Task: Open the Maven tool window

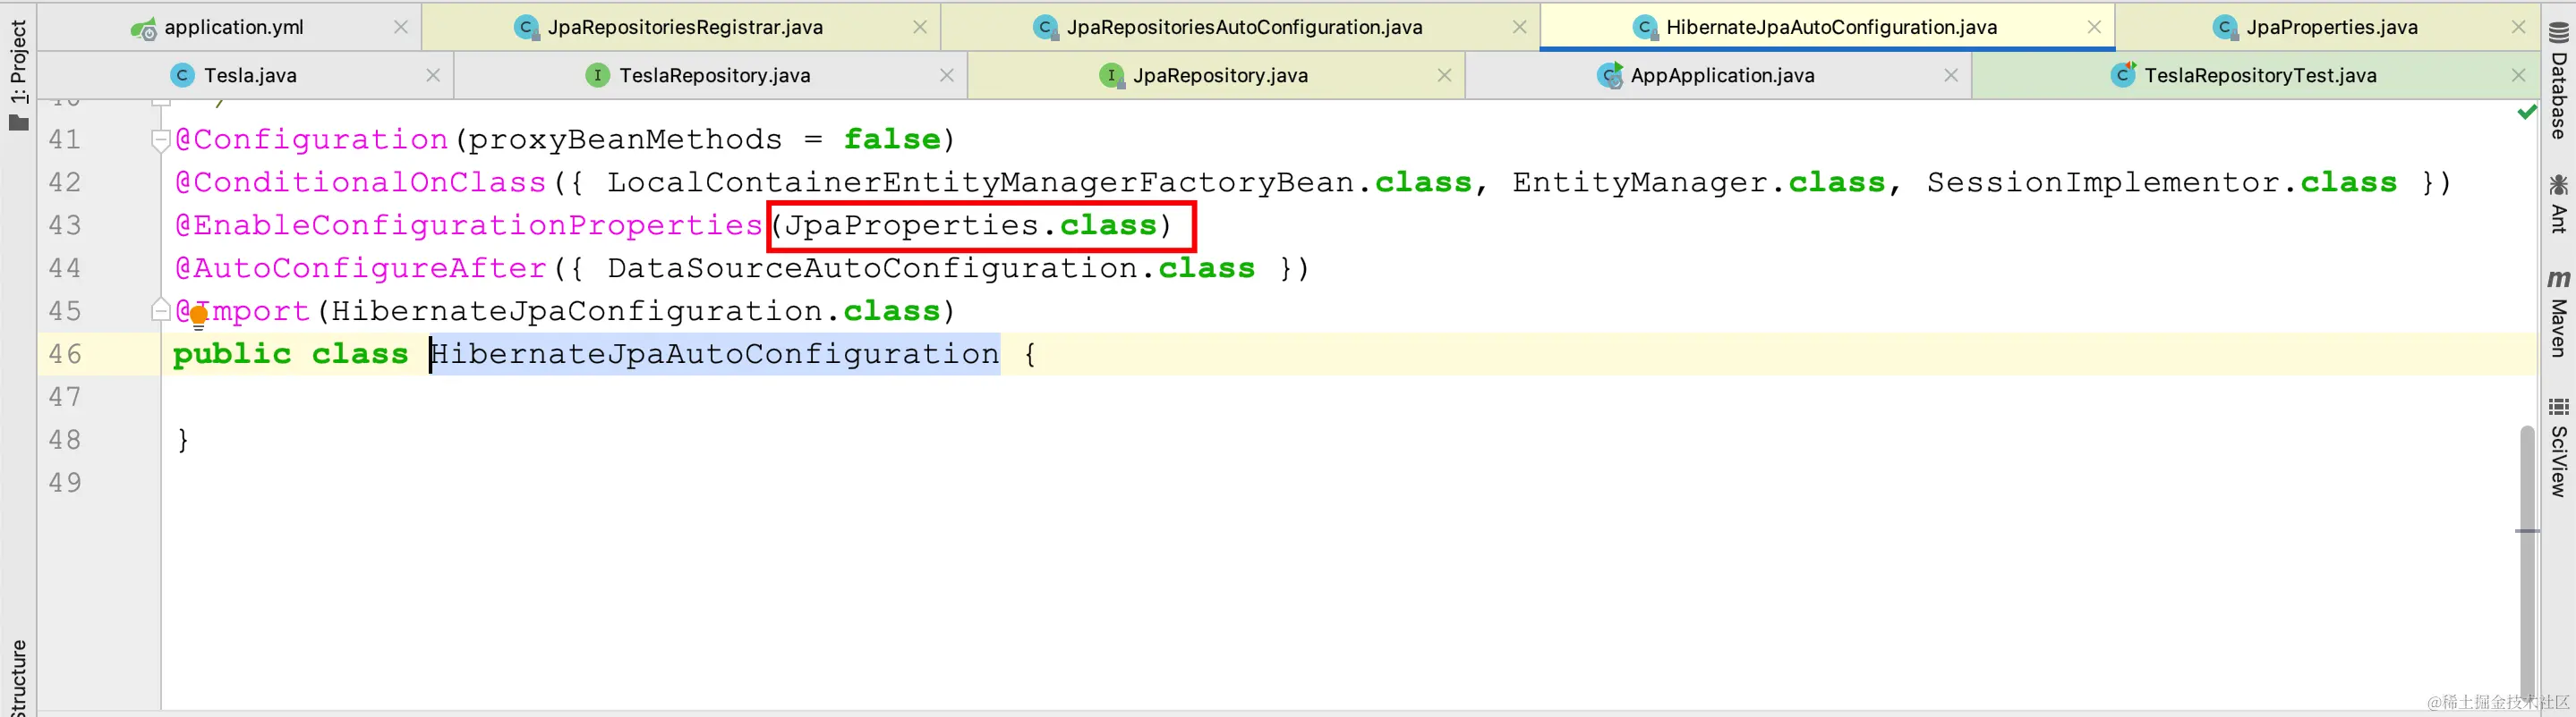Action: point(2558,314)
